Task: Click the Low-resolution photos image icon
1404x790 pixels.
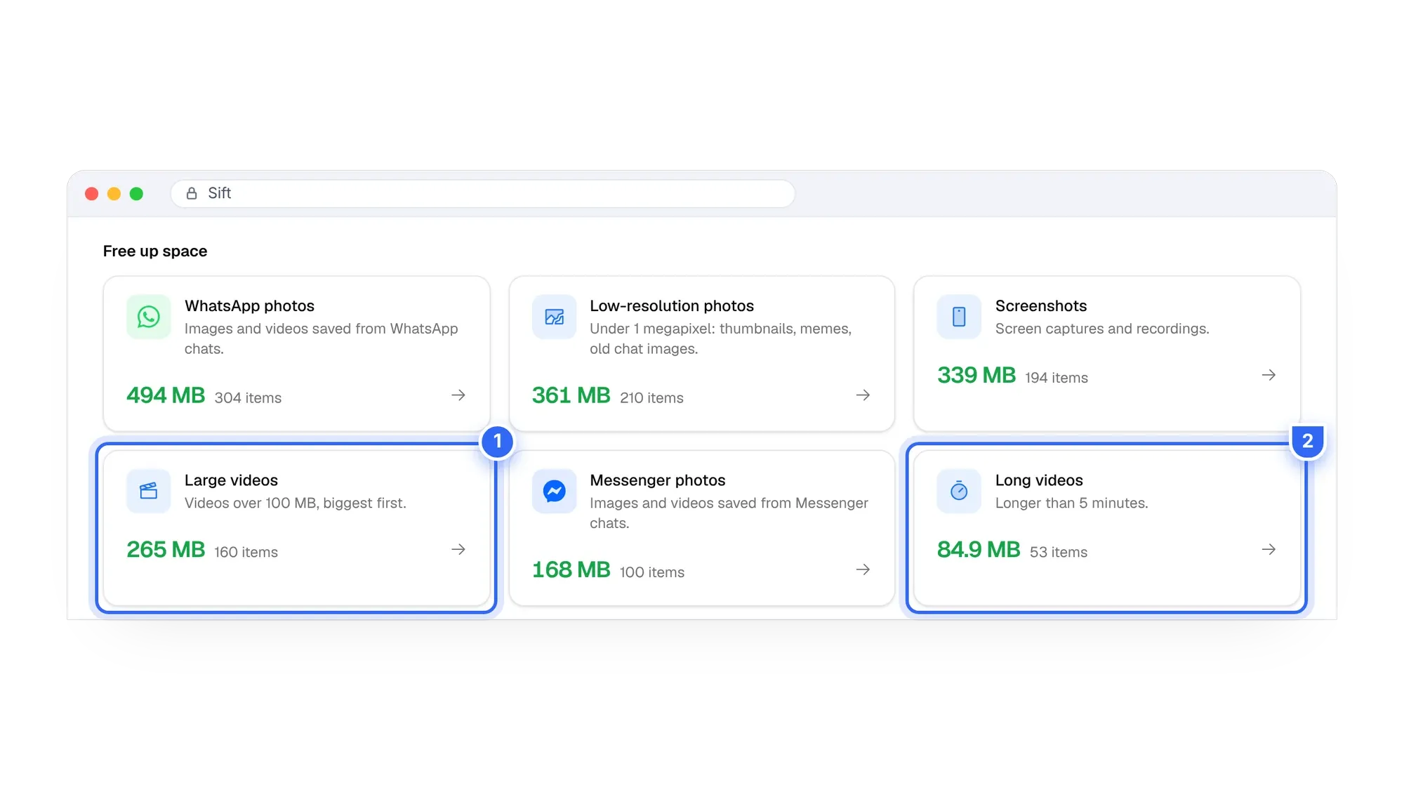Action: click(x=554, y=317)
